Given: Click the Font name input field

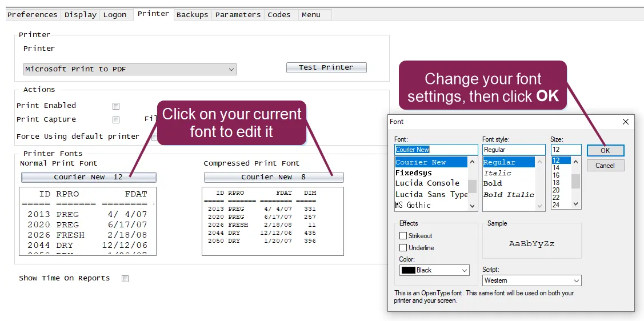Looking at the screenshot, I should tap(436, 150).
